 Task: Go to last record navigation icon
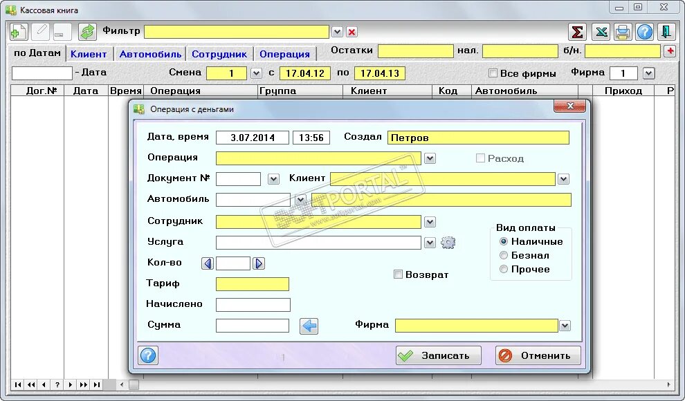click(97, 385)
